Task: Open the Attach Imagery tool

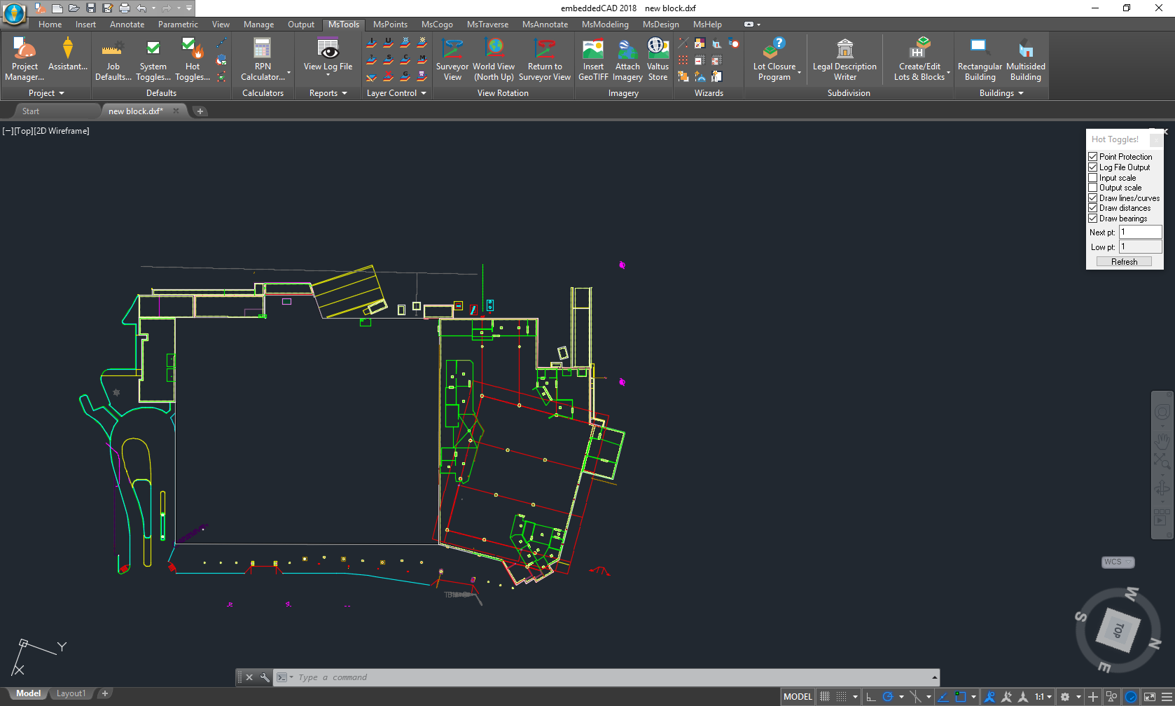Action: pos(627,59)
